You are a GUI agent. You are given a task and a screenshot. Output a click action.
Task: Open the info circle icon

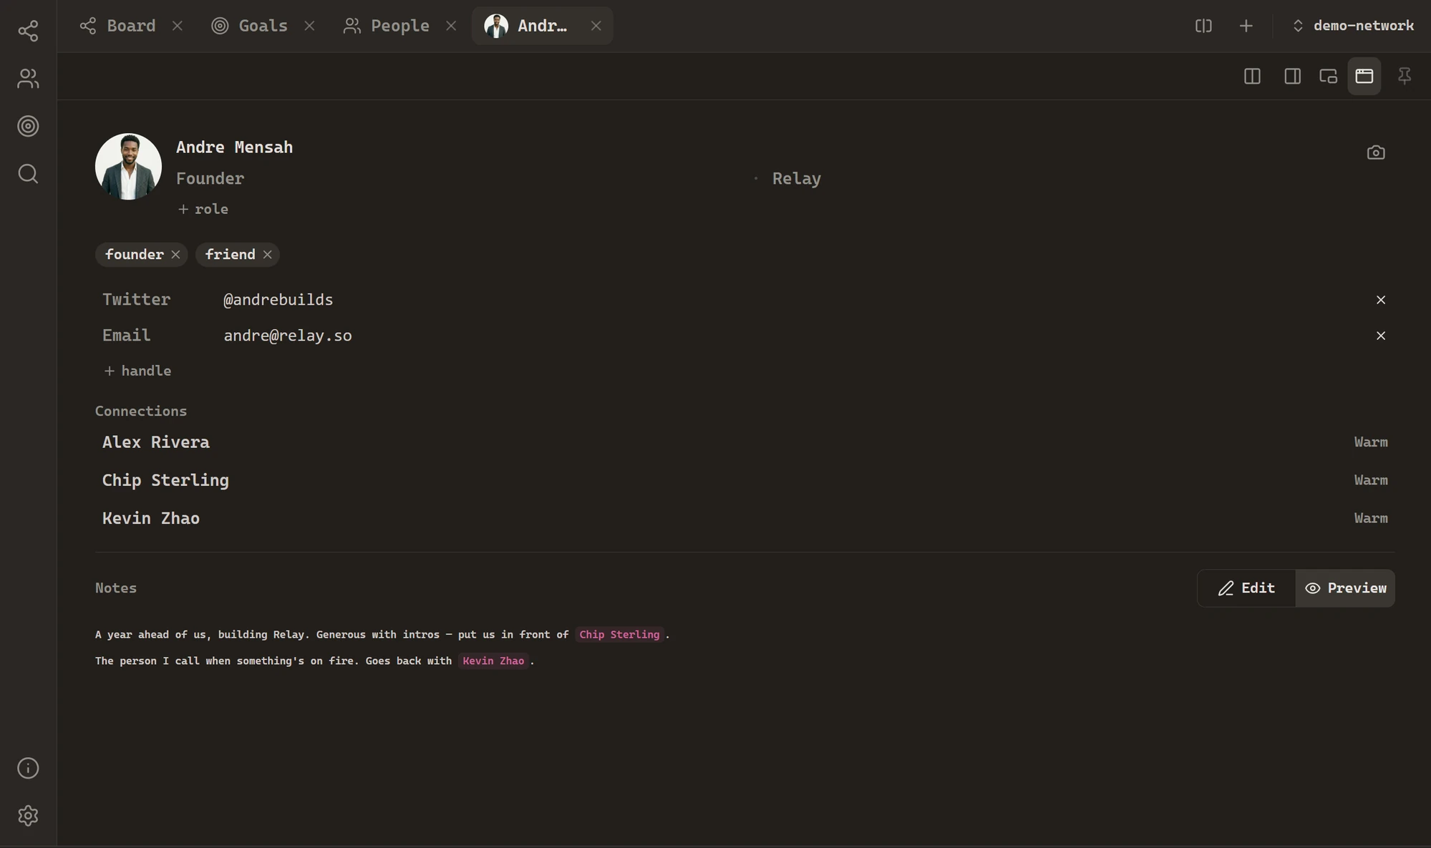click(28, 768)
